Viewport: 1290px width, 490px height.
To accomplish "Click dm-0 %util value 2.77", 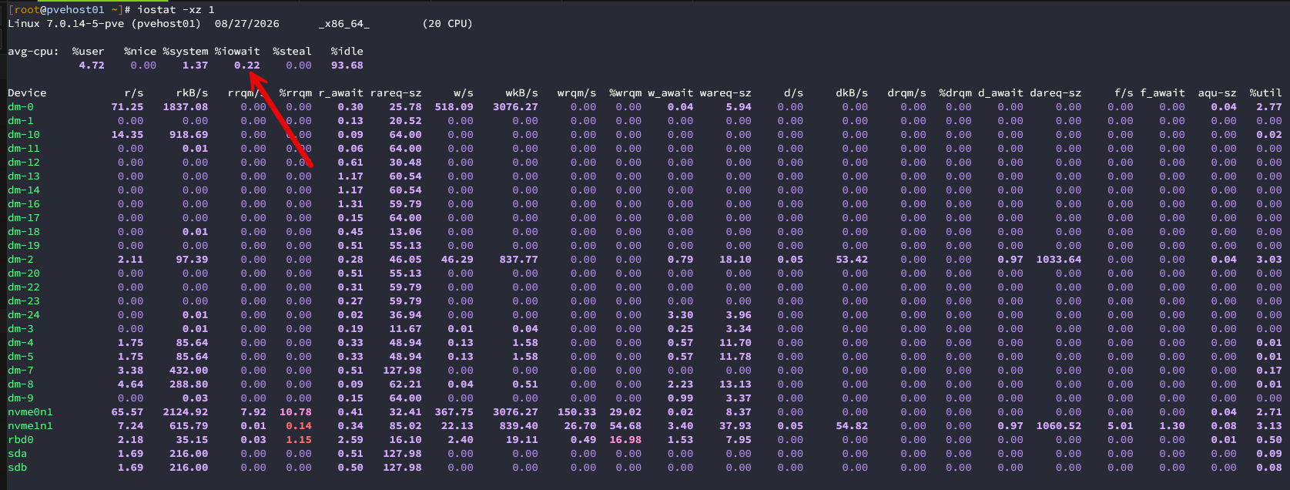I will [x=1268, y=107].
